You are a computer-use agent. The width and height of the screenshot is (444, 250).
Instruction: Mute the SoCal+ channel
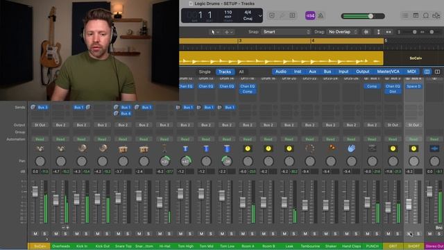click(35, 233)
